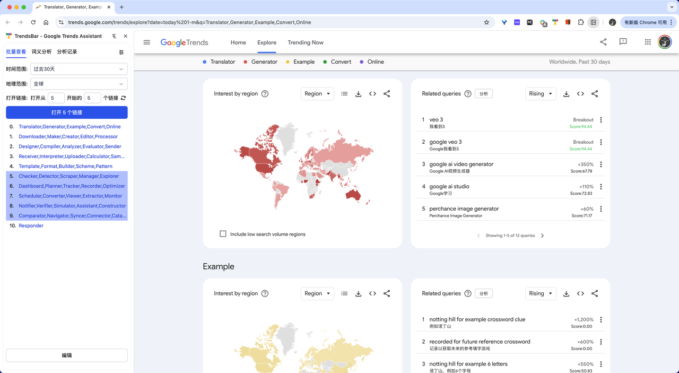Open Checker,Detector,Scraper,Manager,Explorer link
The height and width of the screenshot is (373, 679).
[69, 176]
